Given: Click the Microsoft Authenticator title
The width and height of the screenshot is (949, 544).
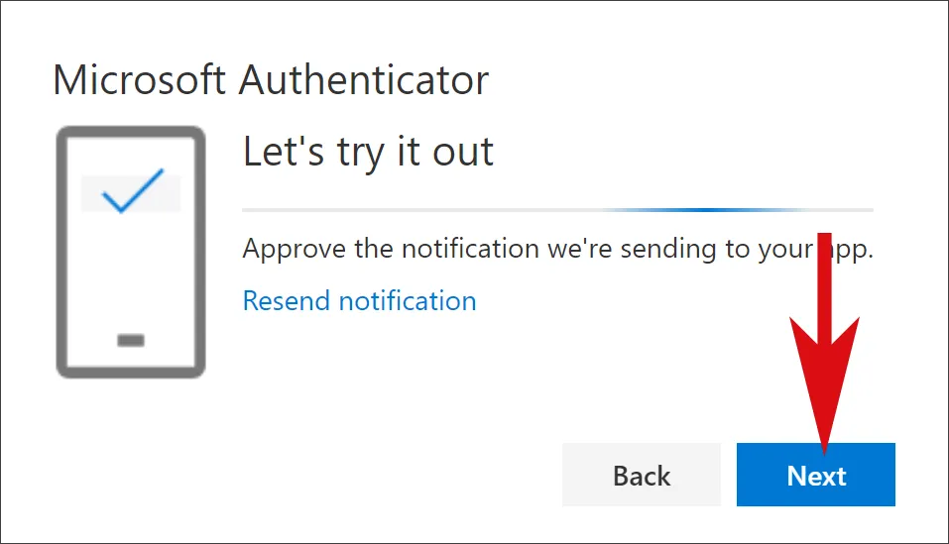Looking at the screenshot, I should (271, 80).
